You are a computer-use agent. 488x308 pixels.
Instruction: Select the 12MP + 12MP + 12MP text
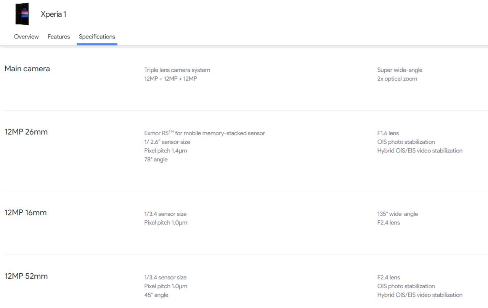(x=170, y=79)
